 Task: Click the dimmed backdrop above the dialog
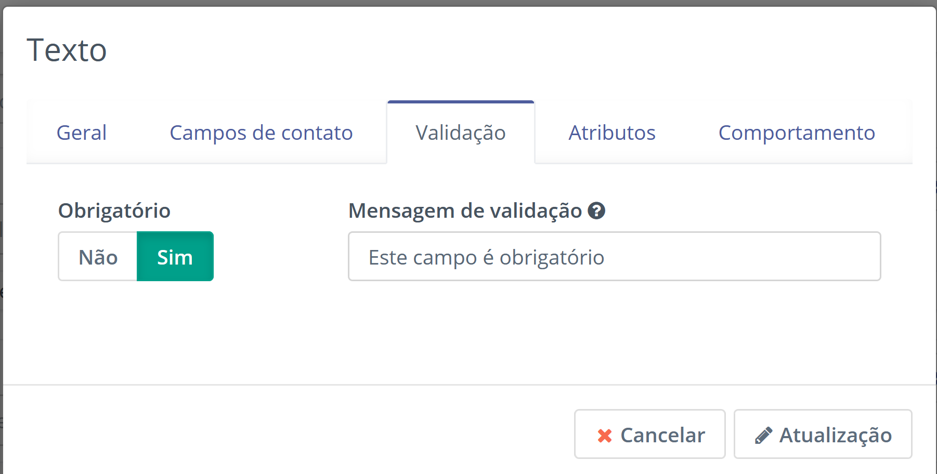(468, 3)
